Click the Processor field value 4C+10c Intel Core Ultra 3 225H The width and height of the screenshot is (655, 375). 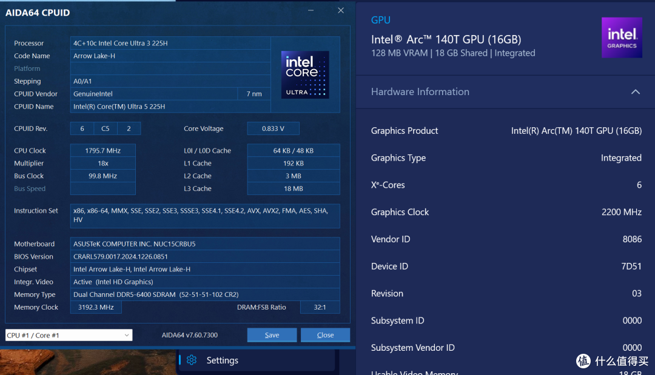coord(170,43)
